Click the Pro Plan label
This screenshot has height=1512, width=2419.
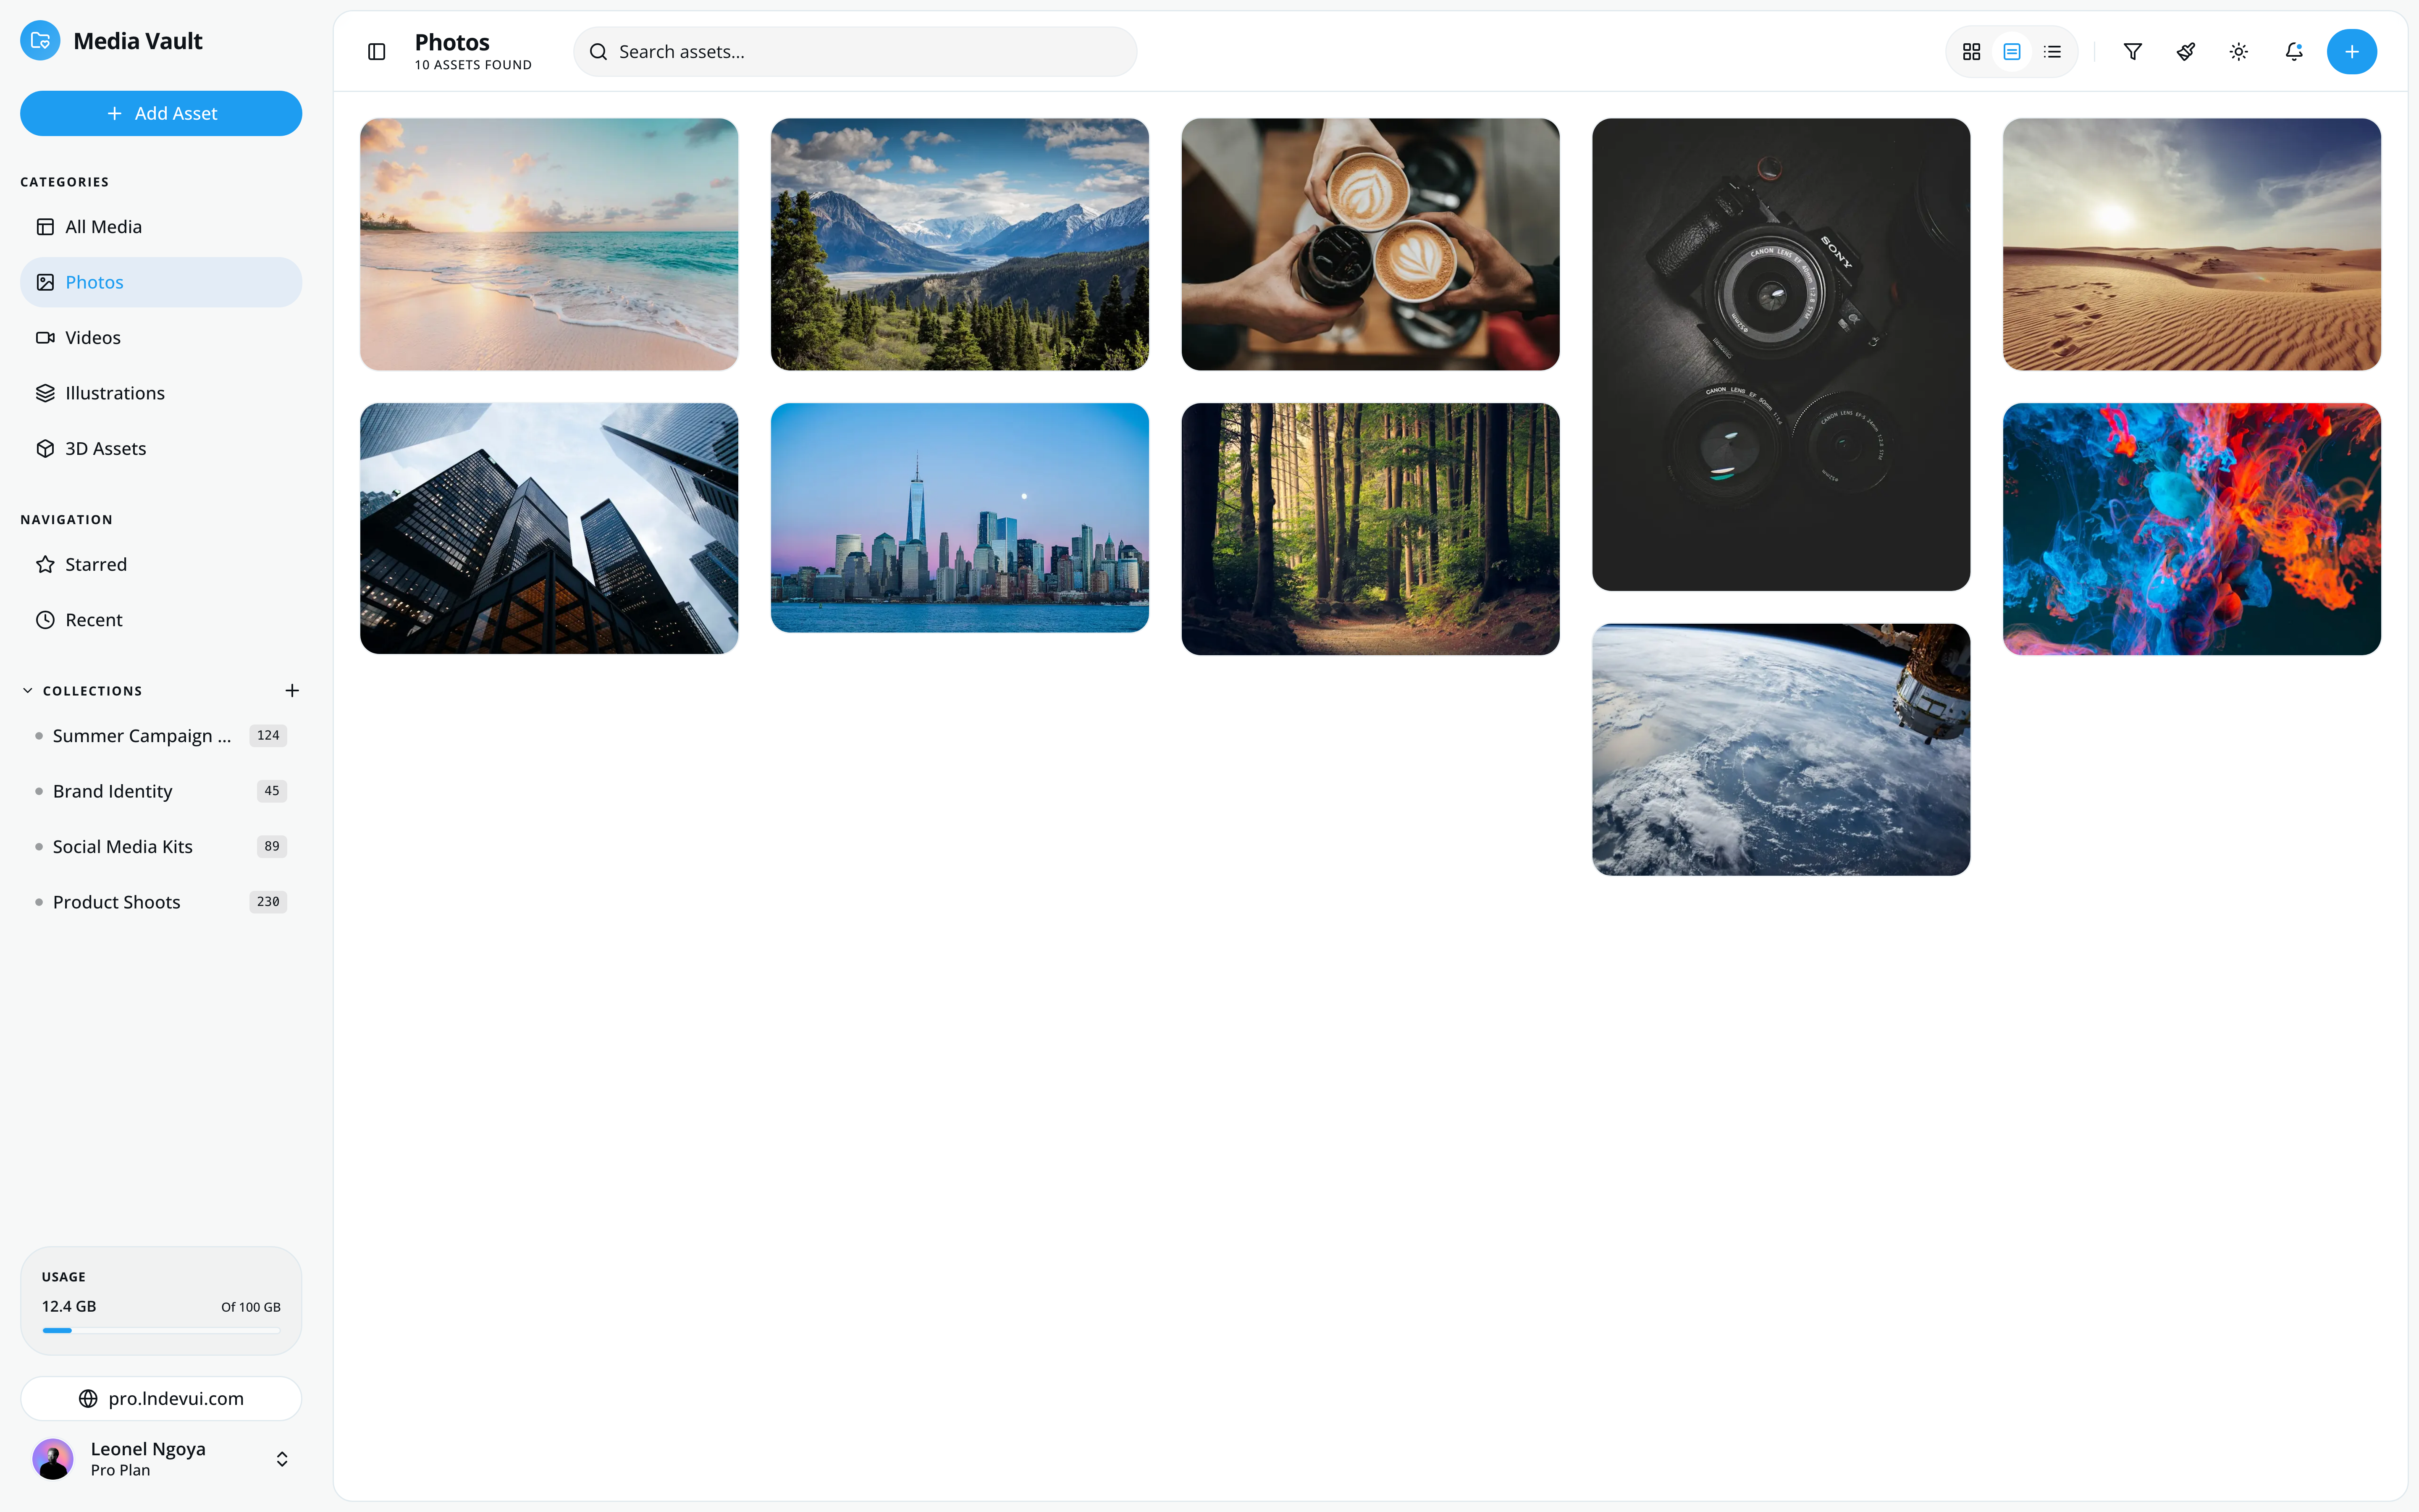coord(120,1471)
